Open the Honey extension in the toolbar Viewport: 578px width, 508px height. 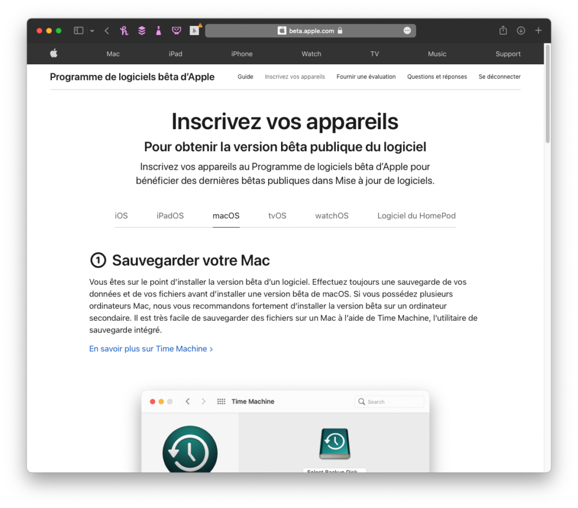[x=124, y=30]
